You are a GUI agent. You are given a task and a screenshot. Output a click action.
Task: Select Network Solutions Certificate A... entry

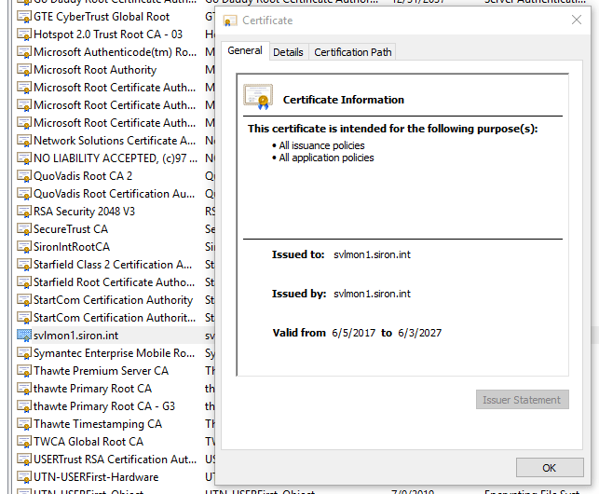point(115,141)
